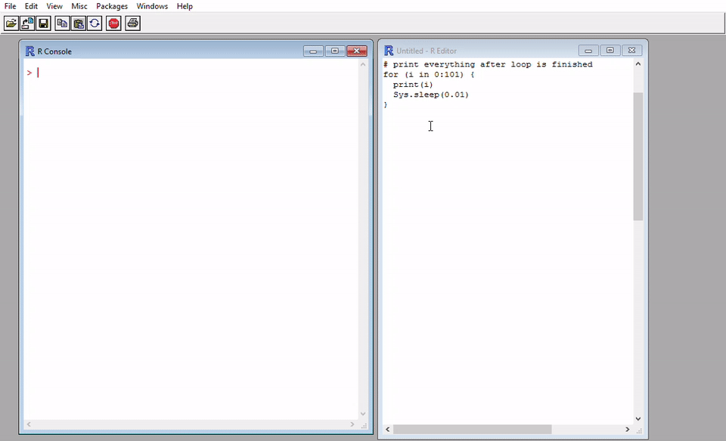Open the File menu

(10, 6)
